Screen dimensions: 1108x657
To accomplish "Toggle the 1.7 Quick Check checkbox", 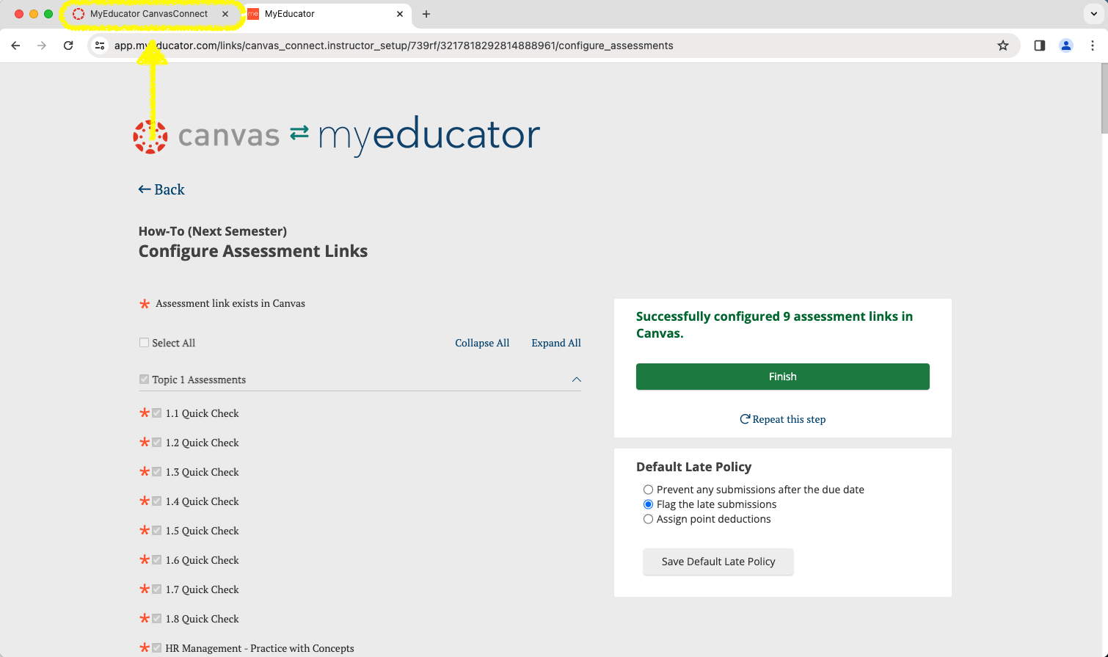I will pos(156,589).
